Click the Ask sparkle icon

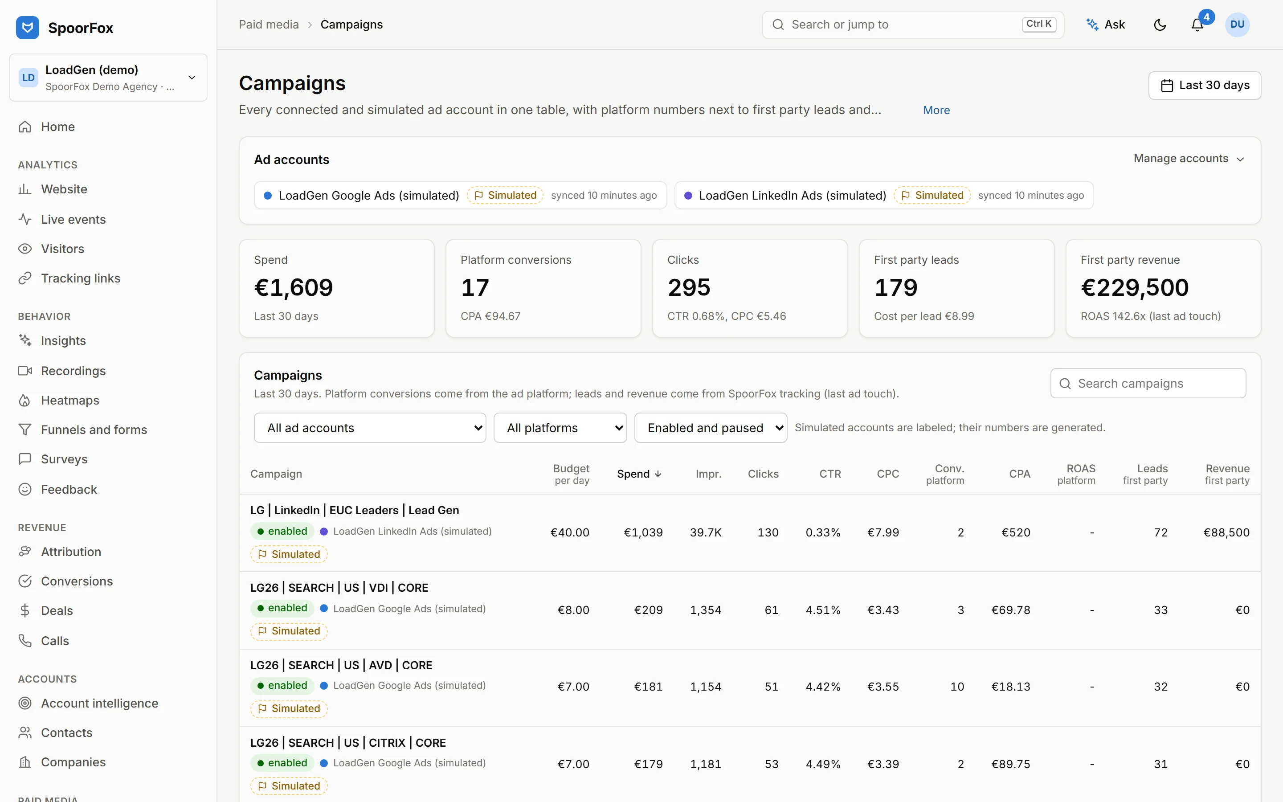(x=1092, y=25)
